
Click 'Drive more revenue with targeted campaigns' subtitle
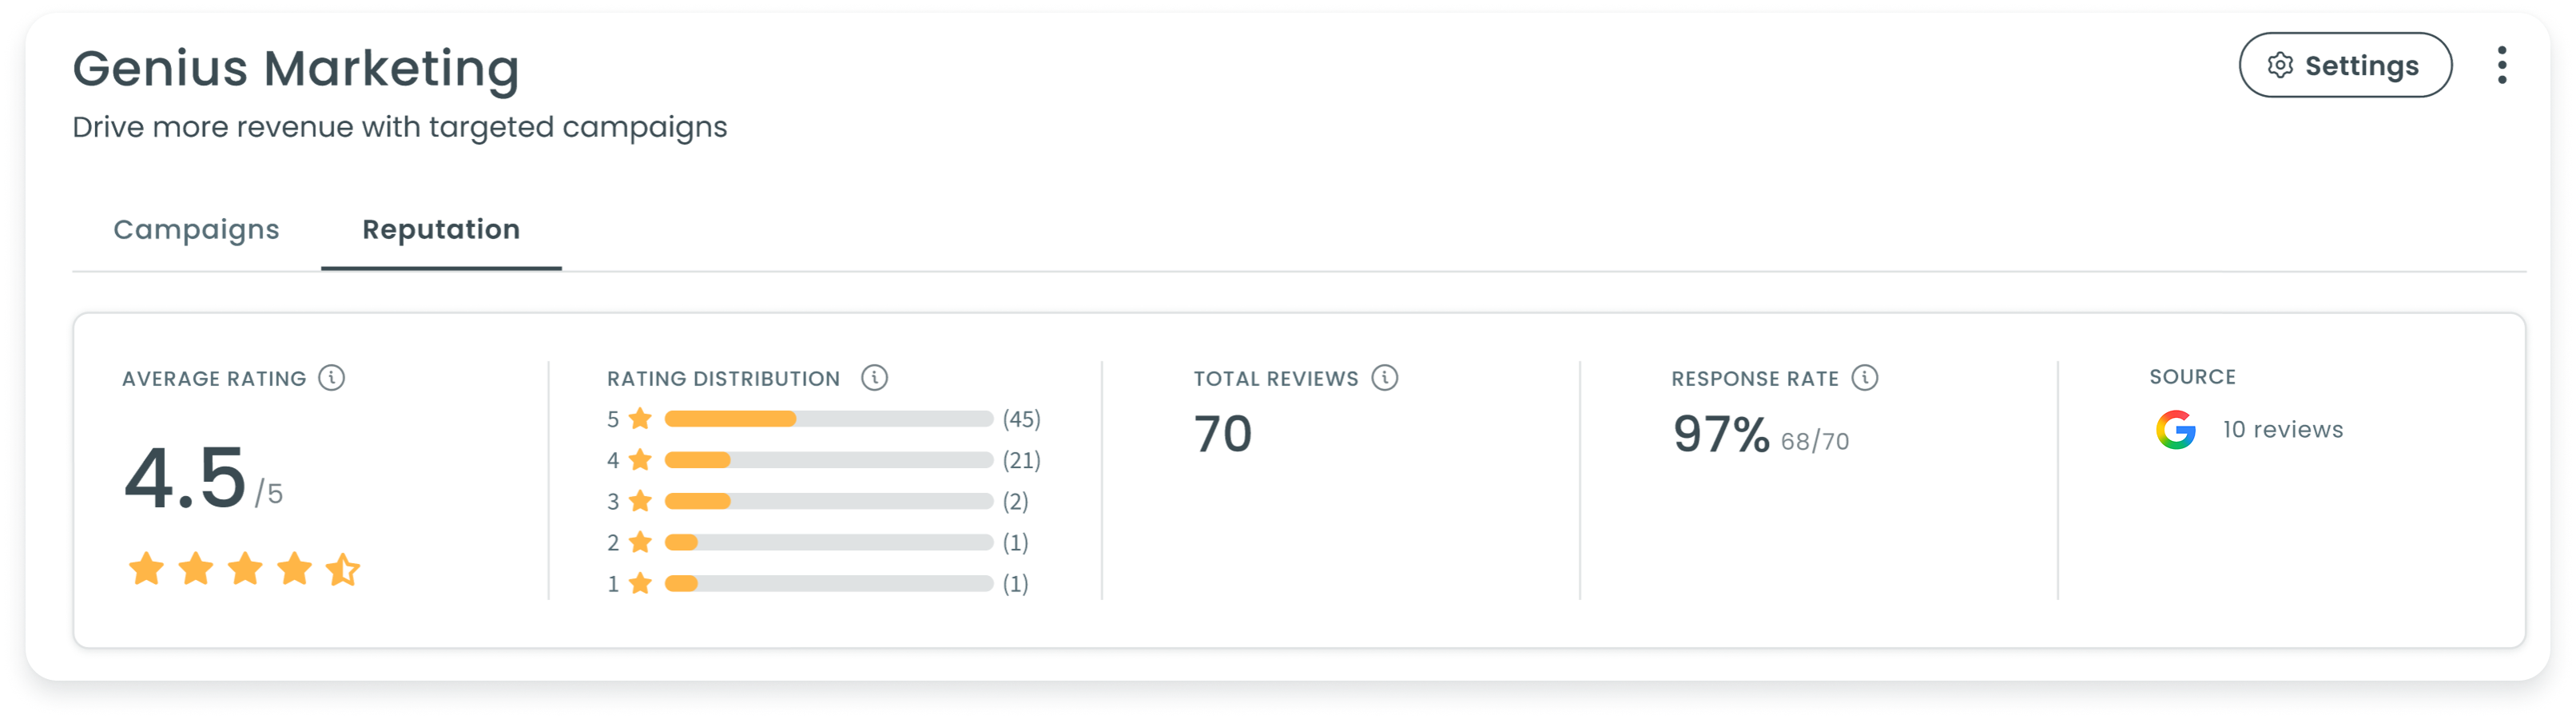(x=400, y=127)
